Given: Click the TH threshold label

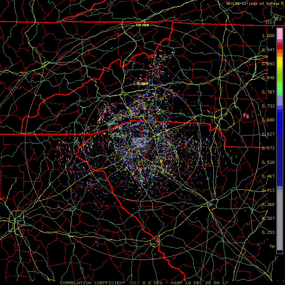Looking at the screenshot, I should (x=272, y=247).
